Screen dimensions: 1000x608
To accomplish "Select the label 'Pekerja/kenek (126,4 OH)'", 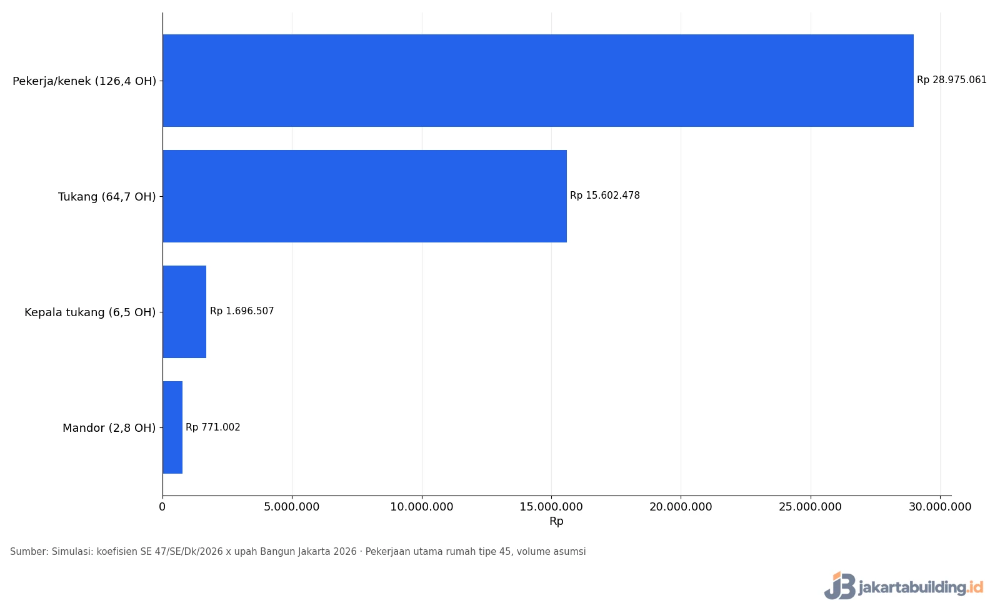I will [x=84, y=81].
